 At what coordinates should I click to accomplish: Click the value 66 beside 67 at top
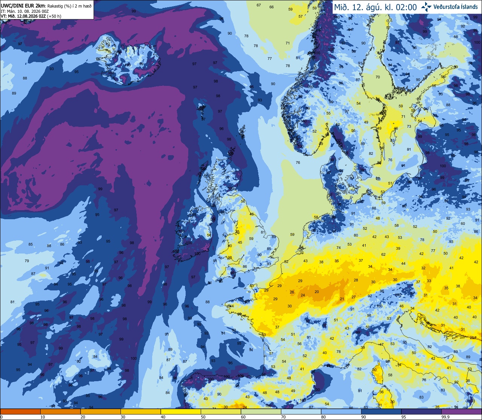coord(271,7)
